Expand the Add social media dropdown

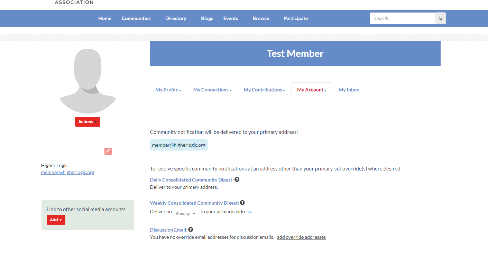click(x=56, y=220)
